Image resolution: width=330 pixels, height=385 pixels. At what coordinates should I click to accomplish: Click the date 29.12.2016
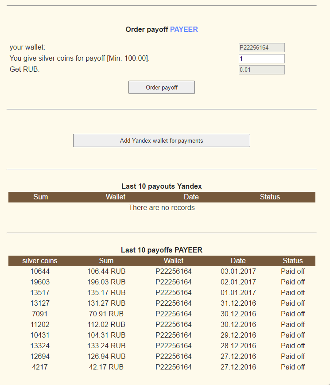[x=238, y=335]
